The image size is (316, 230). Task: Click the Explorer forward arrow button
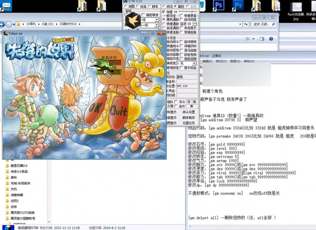[8, 24]
